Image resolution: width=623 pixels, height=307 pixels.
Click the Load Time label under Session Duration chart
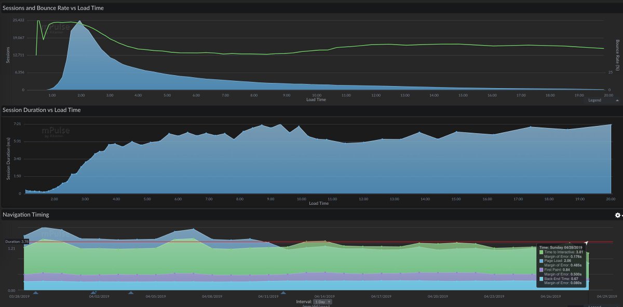coord(318,203)
